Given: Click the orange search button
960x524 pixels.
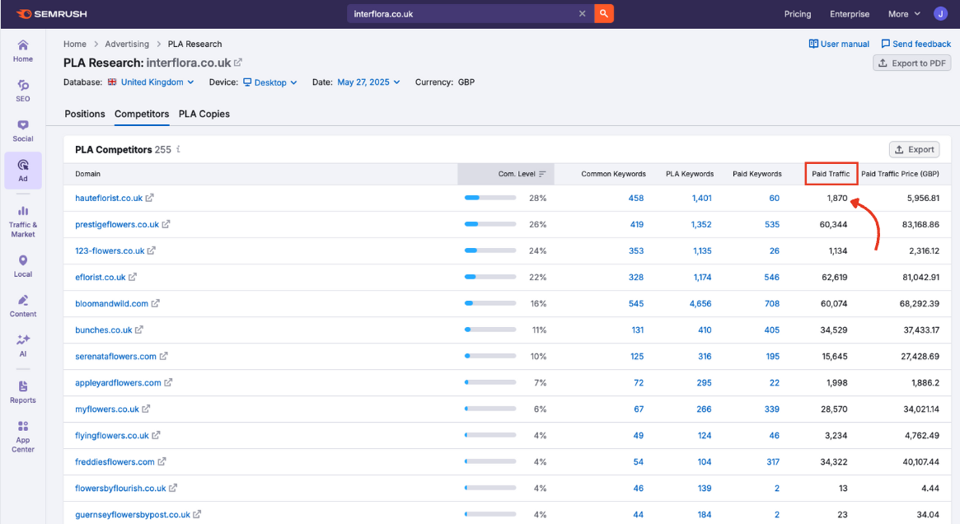Looking at the screenshot, I should [604, 14].
